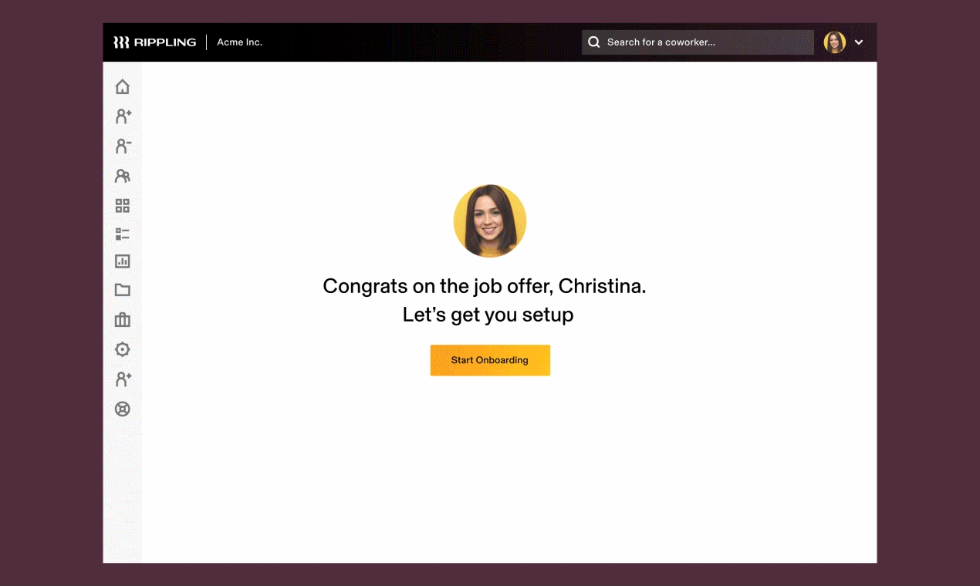Image resolution: width=980 pixels, height=586 pixels.
Task: Click the magnifier icon in search bar
Action: pyautogui.click(x=593, y=42)
